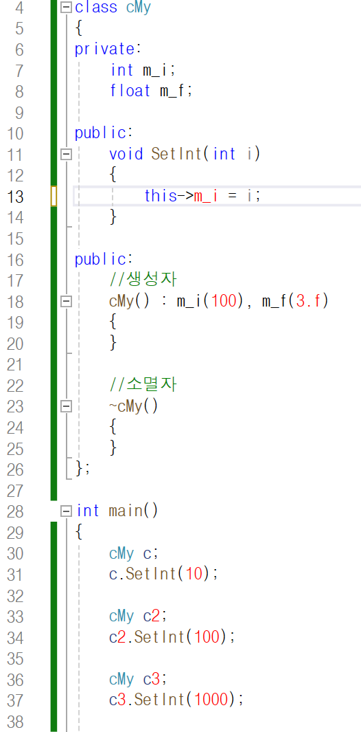Click the "cMy c3;" declaration
Viewport: 361px width, 732px height.
click(138, 680)
